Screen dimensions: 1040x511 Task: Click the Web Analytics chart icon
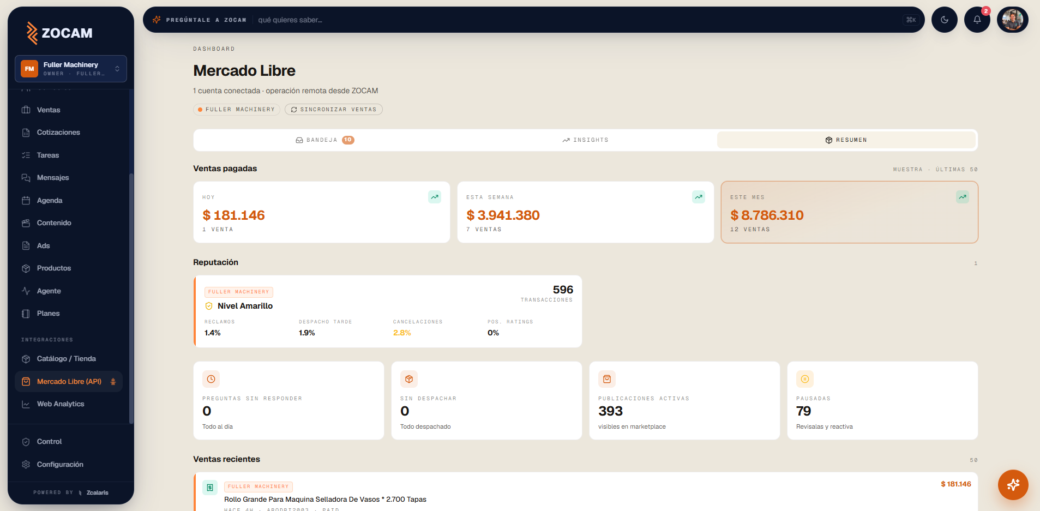point(26,404)
